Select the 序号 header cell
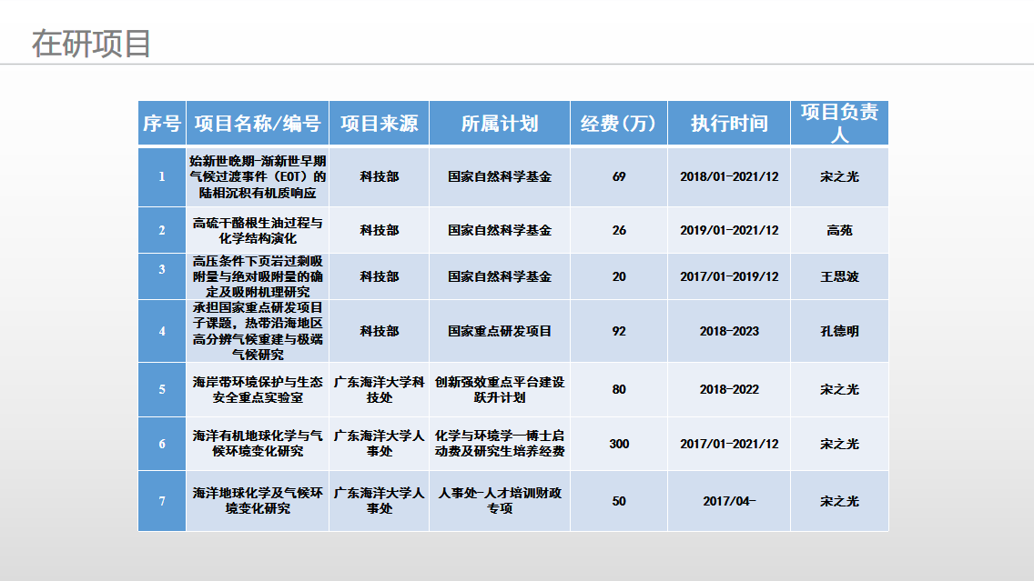The height and width of the screenshot is (581, 1034). click(162, 123)
